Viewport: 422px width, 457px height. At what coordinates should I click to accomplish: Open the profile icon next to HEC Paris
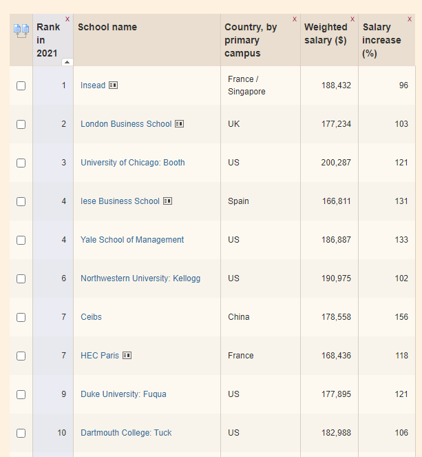[127, 356]
